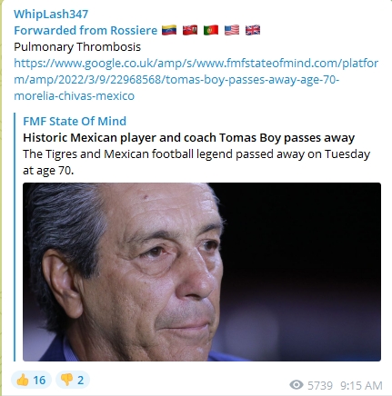The width and height of the screenshot is (392, 396).
Task: Click the views eye icon
Action: pos(297,385)
